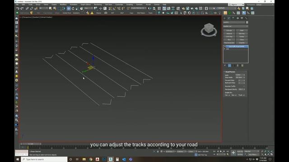
Task: Click the Redo arrow in main toolbar
Action: [x=22, y=9]
